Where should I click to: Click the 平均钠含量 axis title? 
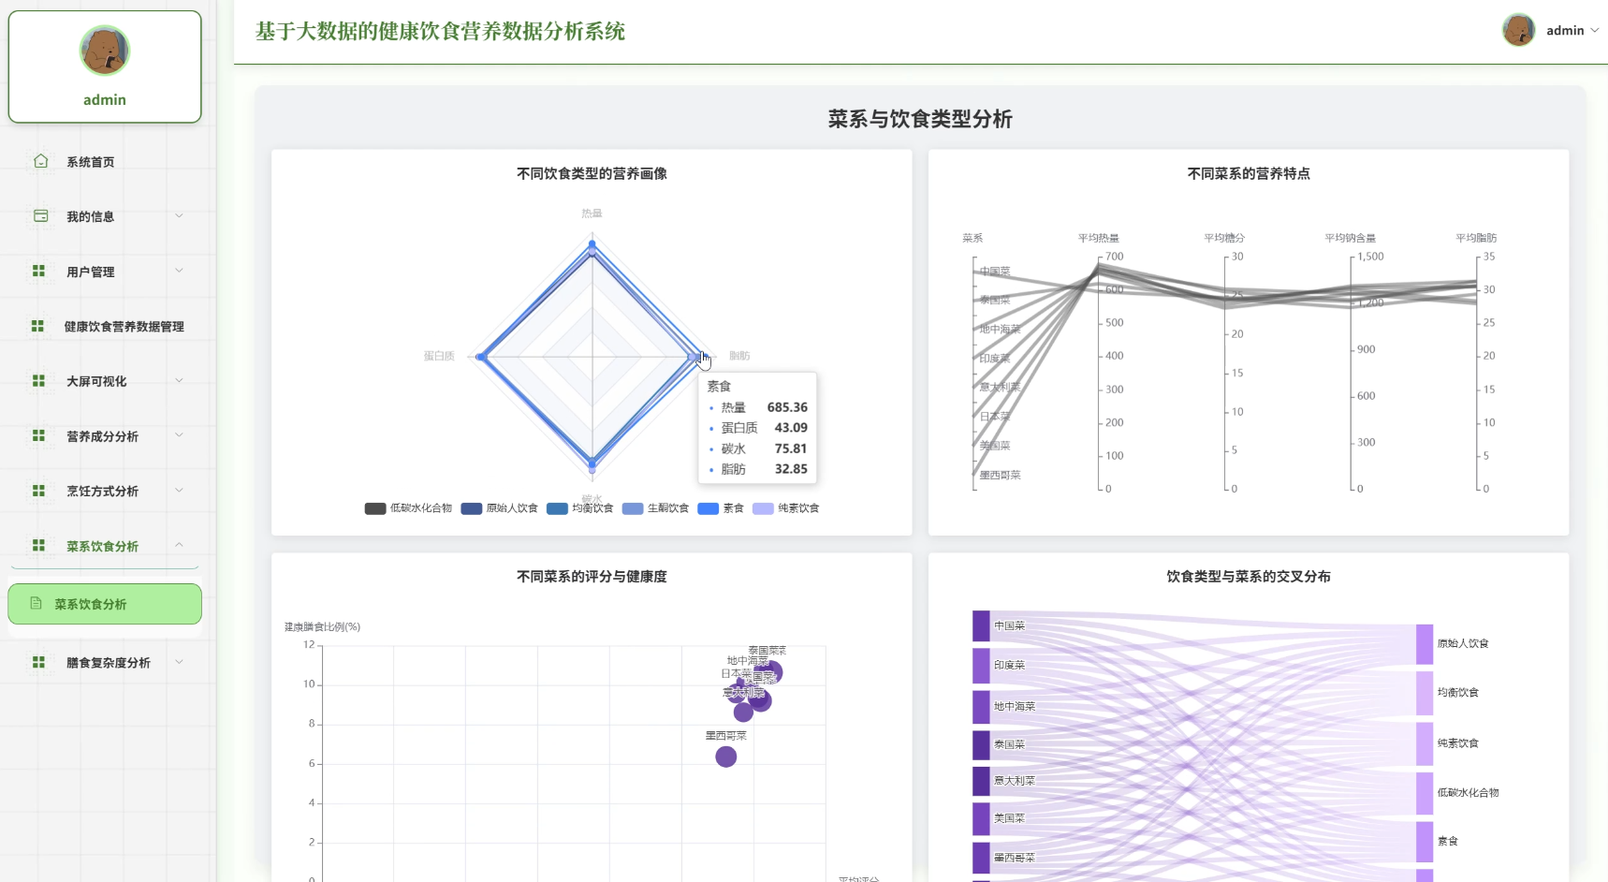pyautogui.click(x=1350, y=238)
